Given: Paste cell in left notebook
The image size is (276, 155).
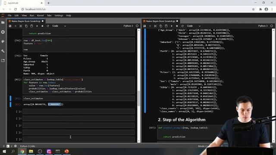Looking at the screenshot, I should coord(31,26).
